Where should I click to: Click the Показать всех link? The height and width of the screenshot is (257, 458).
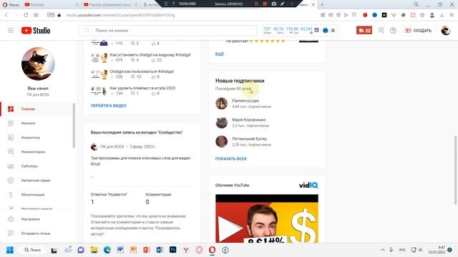230,158
